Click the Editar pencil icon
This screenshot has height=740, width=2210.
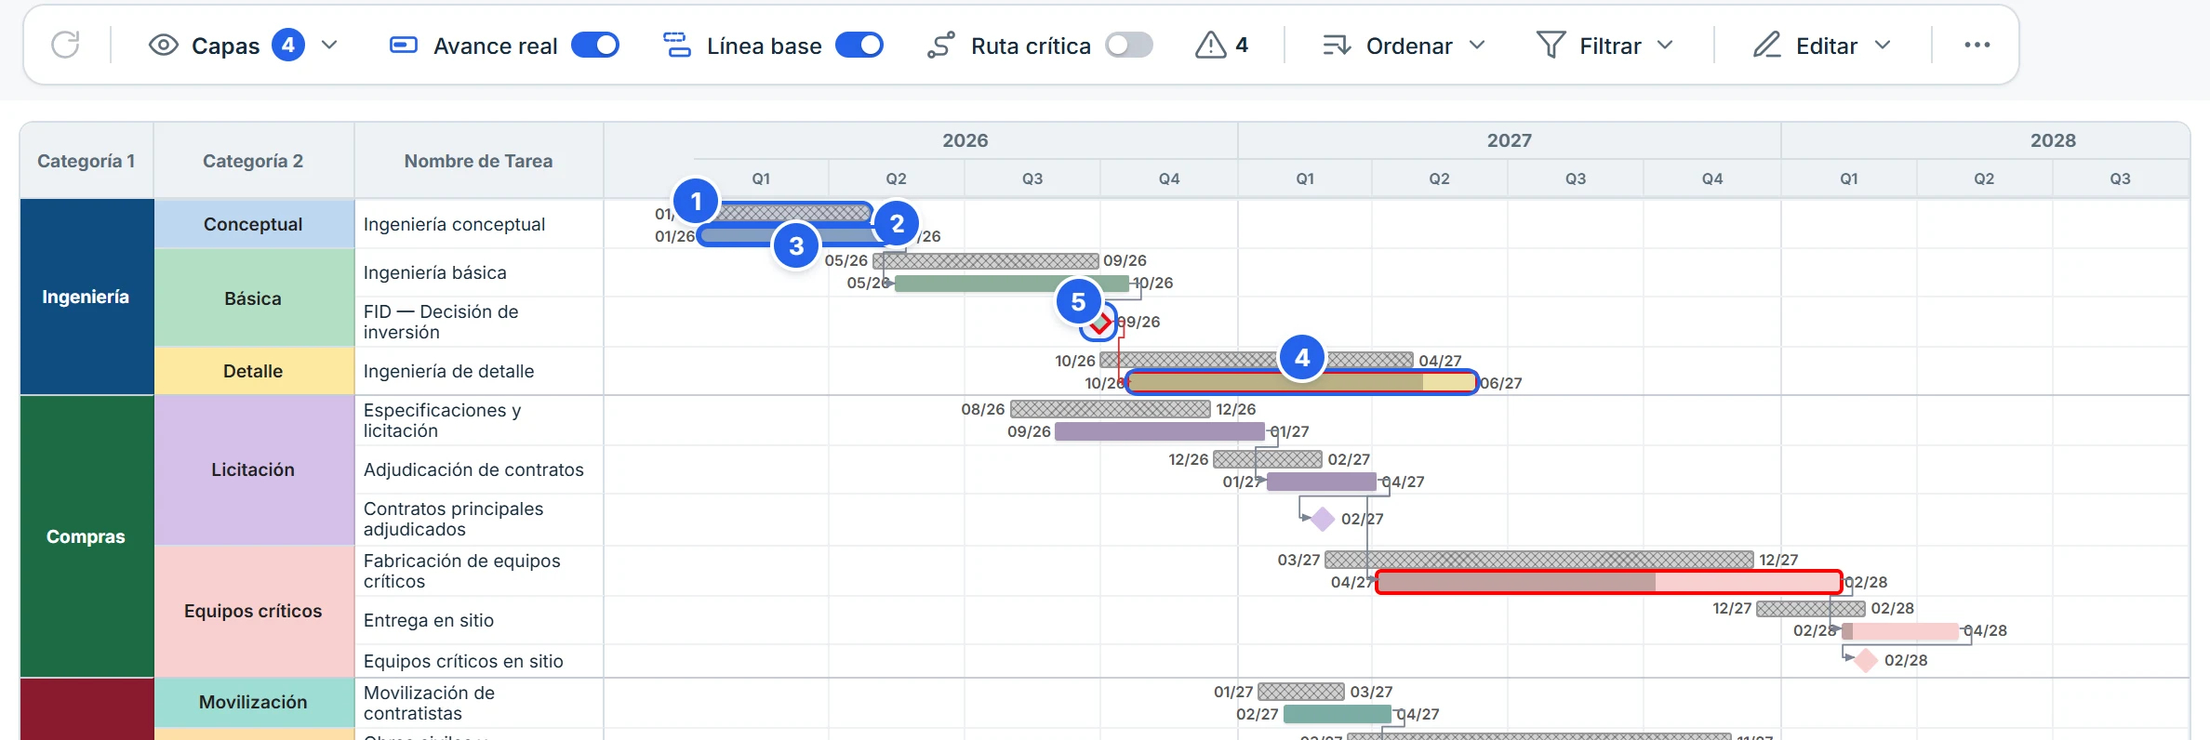(x=1766, y=45)
